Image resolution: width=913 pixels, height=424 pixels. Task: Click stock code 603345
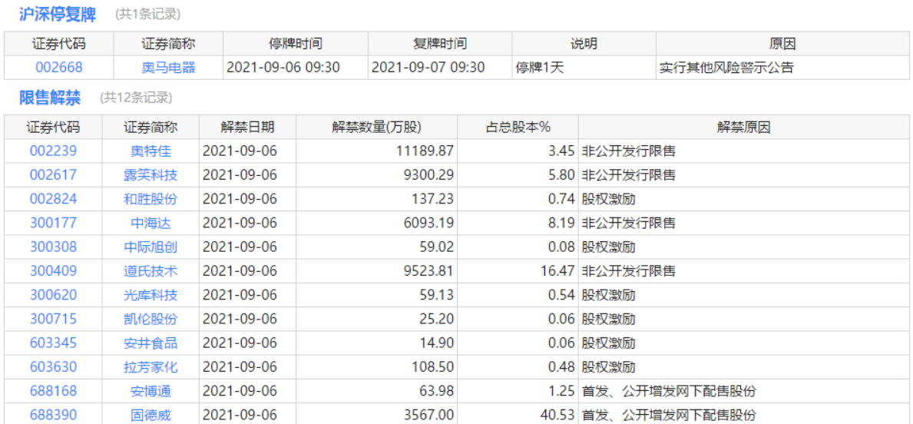(x=53, y=343)
